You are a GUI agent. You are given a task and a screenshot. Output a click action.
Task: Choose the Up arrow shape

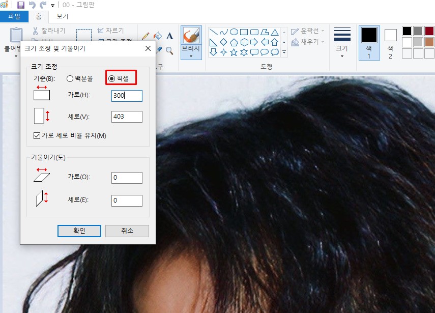(x=275, y=42)
